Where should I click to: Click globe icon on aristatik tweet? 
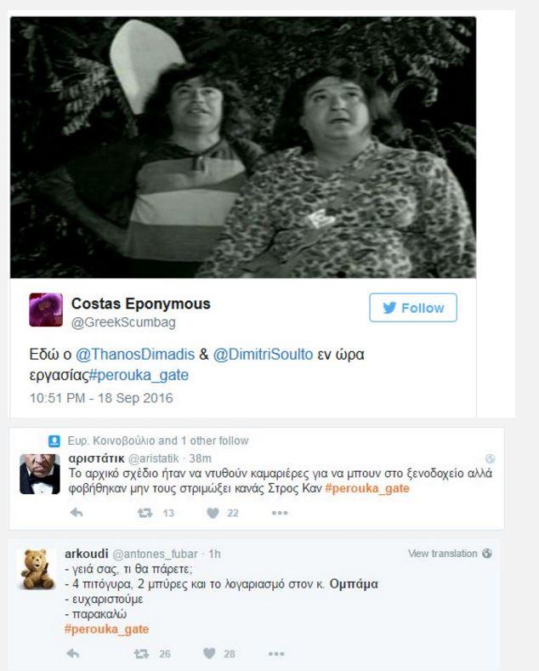[491, 458]
